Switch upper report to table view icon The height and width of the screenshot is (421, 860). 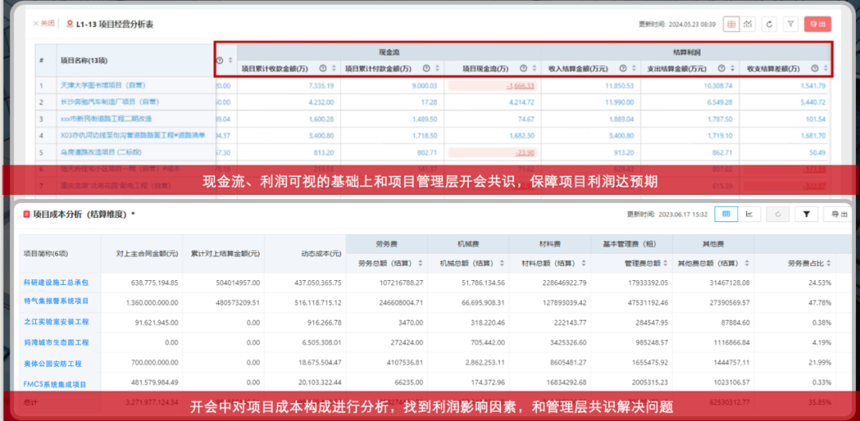coord(731,24)
